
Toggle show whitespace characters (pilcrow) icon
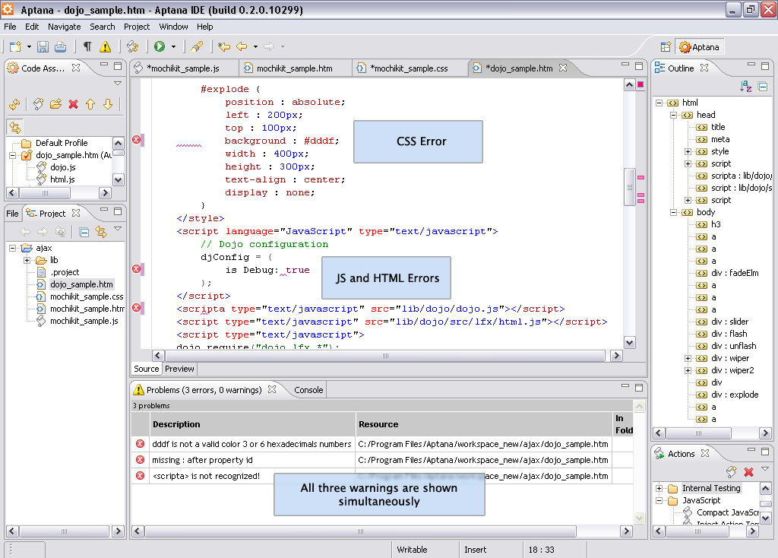(x=87, y=46)
